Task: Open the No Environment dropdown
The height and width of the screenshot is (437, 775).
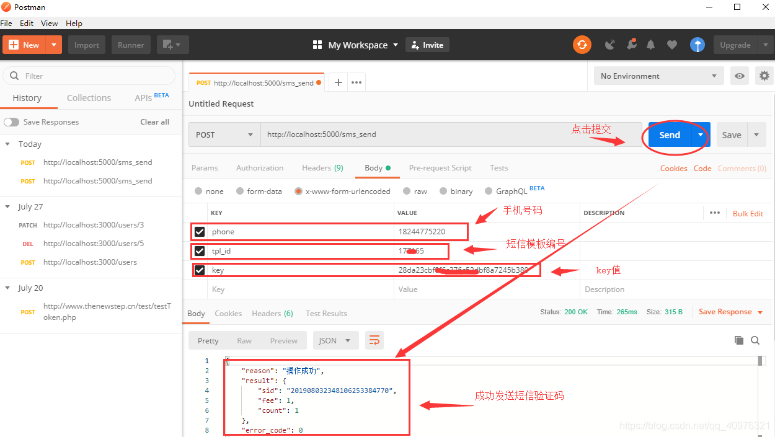Action: coord(658,76)
